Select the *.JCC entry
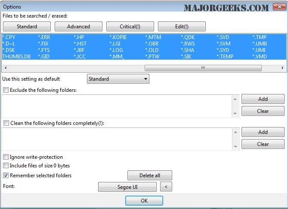 [80, 56]
